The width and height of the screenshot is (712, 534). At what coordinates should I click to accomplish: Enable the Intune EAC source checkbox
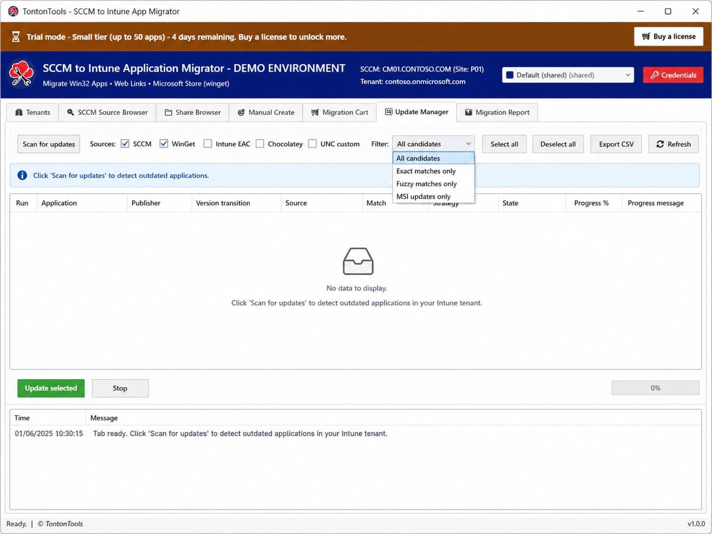208,144
